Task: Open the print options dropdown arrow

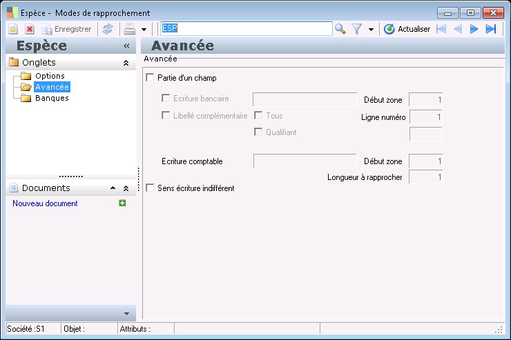Action: coord(144,30)
